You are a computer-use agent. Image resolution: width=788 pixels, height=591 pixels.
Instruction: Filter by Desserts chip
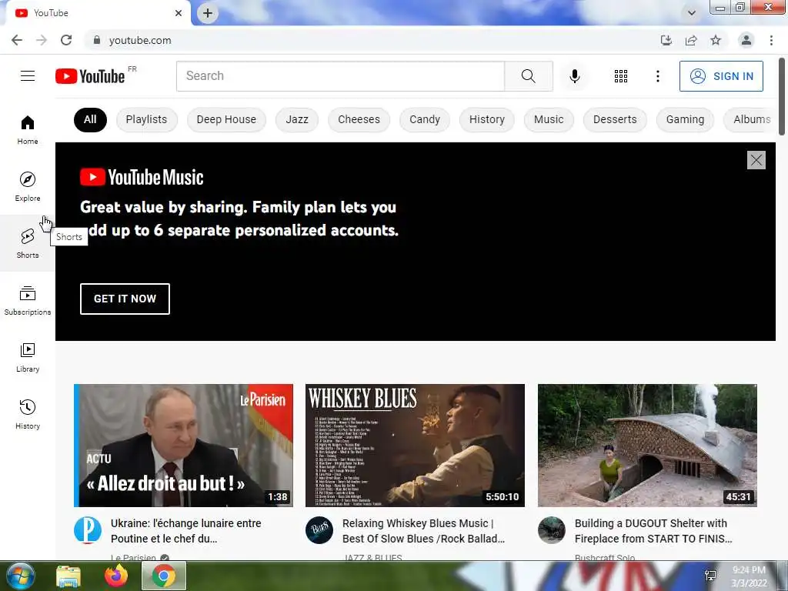615,119
